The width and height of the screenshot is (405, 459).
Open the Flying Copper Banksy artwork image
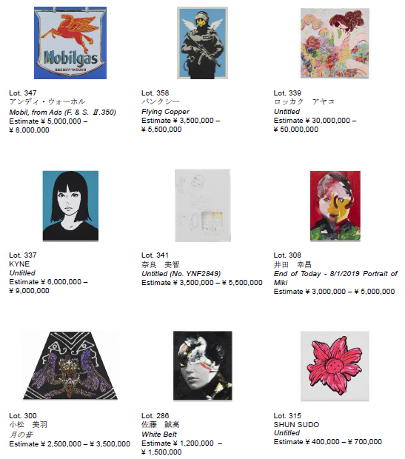tap(202, 43)
